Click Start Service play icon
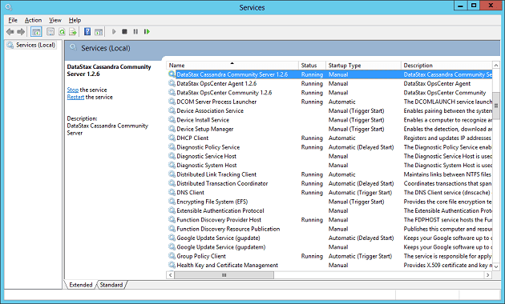Screen dimensions: 505x304 pyautogui.click(x=114, y=31)
